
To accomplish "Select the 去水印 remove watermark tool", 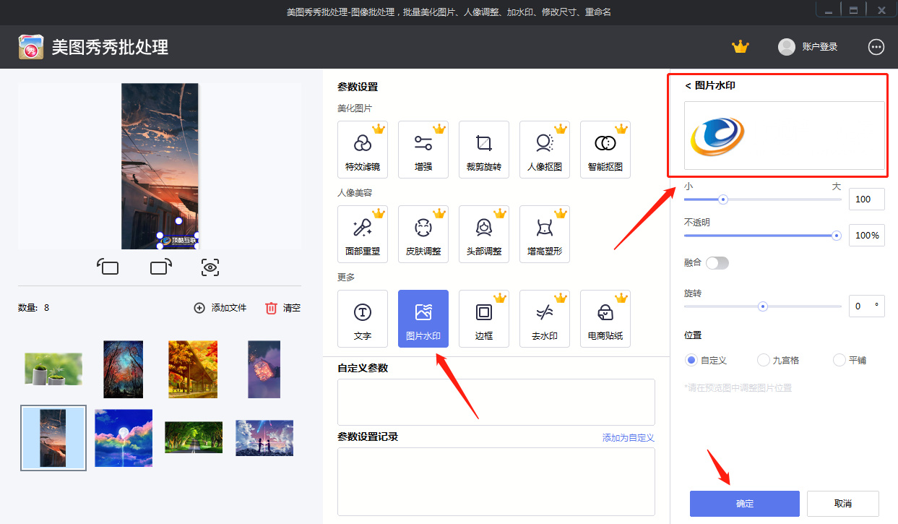I will click(x=545, y=319).
